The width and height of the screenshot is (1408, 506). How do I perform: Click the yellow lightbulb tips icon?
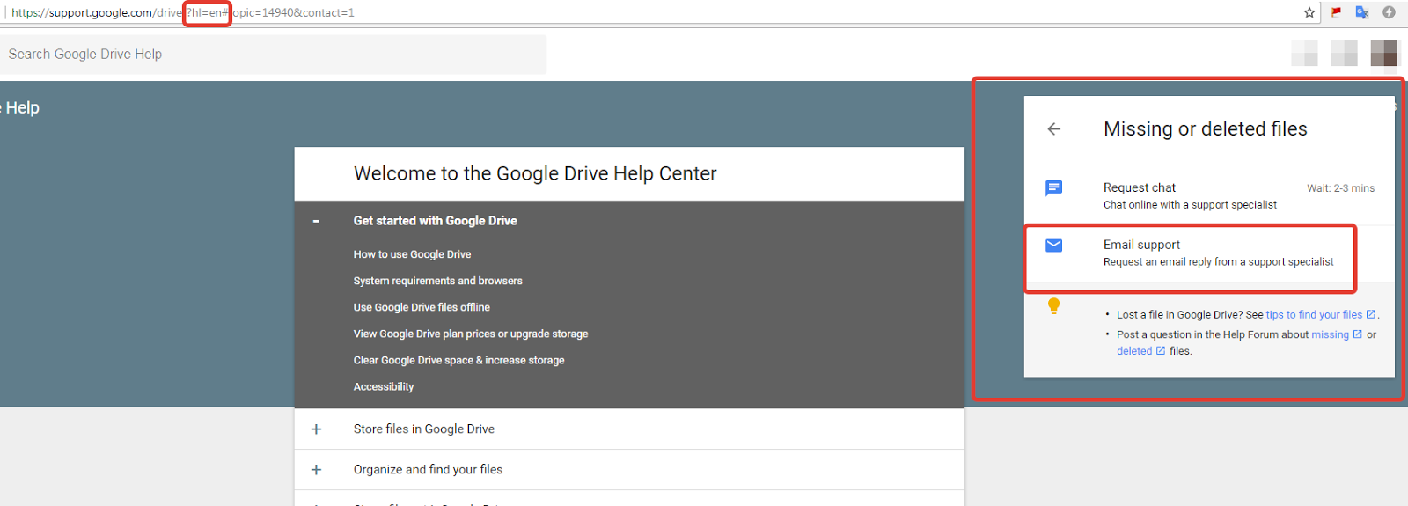pyautogui.click(x=1053, y=306)
